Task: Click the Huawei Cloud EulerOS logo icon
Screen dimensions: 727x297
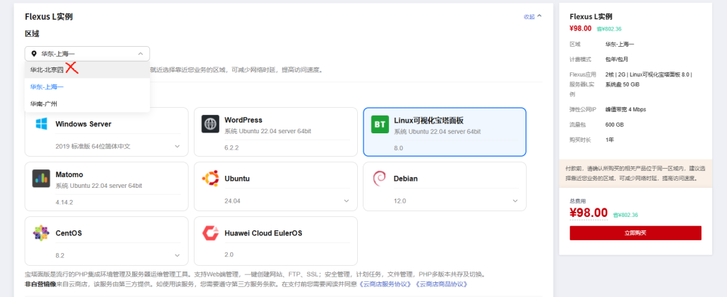Action: (x=210, y=233)
